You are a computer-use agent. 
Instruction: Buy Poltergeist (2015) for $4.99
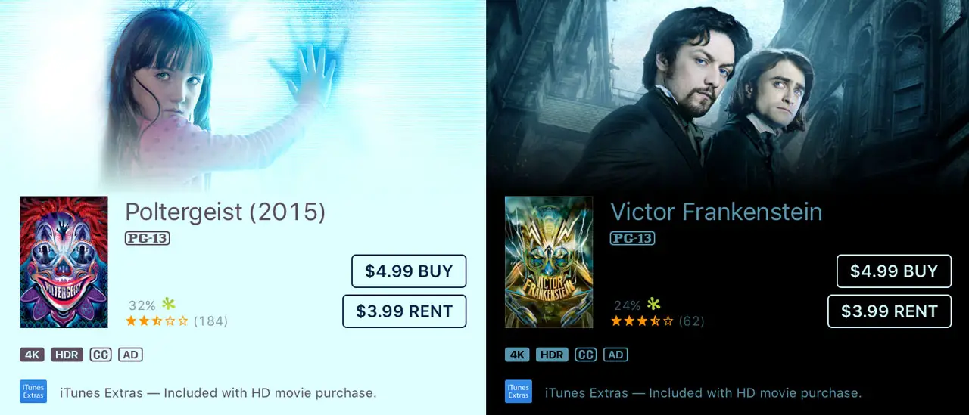coord(409,271)
